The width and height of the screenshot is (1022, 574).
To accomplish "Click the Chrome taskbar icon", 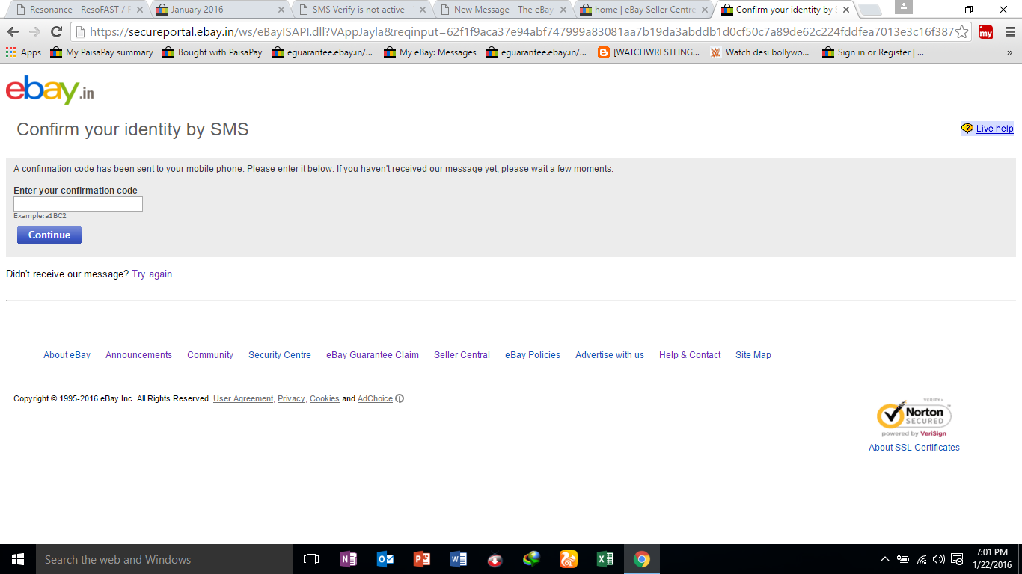I will (642, 559).
